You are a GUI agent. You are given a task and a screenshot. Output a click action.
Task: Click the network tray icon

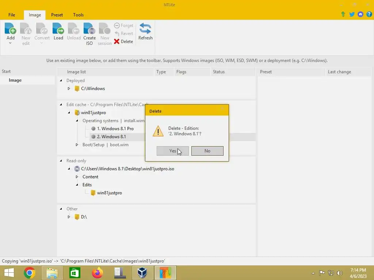coord(331,273)
